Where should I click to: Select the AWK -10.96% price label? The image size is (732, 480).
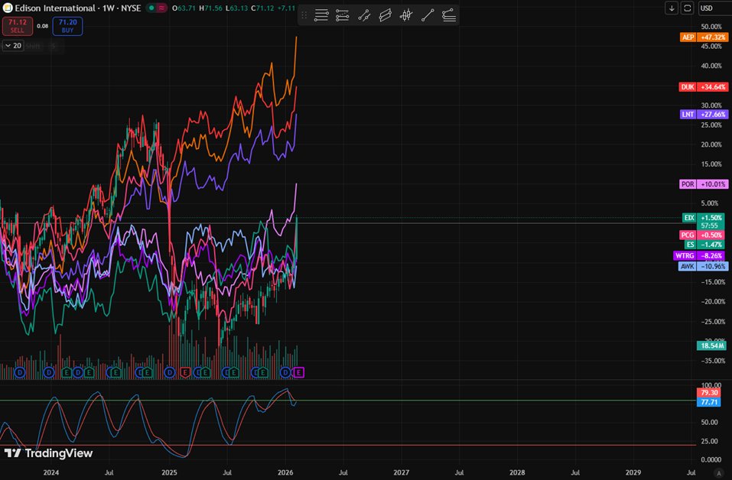(703, 266)
